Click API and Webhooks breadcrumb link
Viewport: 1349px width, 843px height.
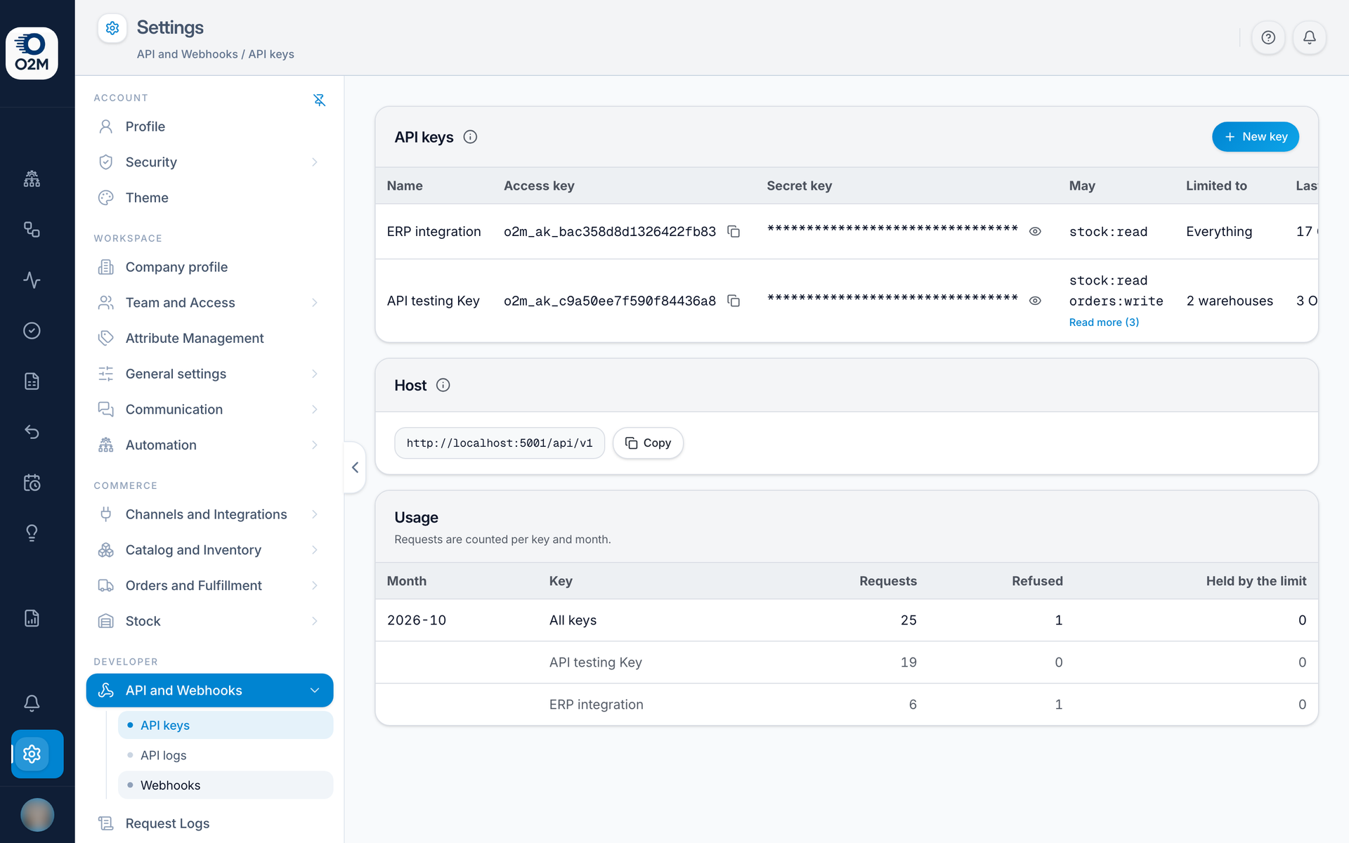pos(188,54)
